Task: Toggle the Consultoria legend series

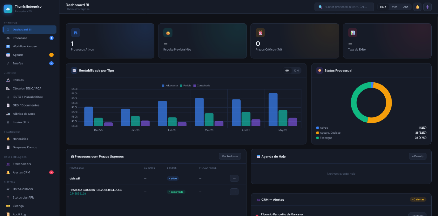Action: coord(202,86)
